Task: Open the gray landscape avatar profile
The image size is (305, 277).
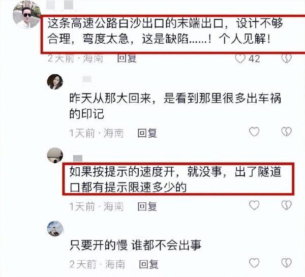Action: pos(55,155)
